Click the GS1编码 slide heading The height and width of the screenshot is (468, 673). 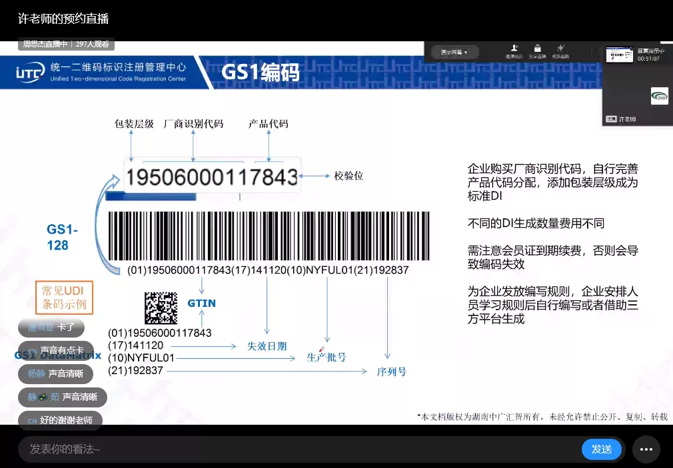click(x=260, y=72)
